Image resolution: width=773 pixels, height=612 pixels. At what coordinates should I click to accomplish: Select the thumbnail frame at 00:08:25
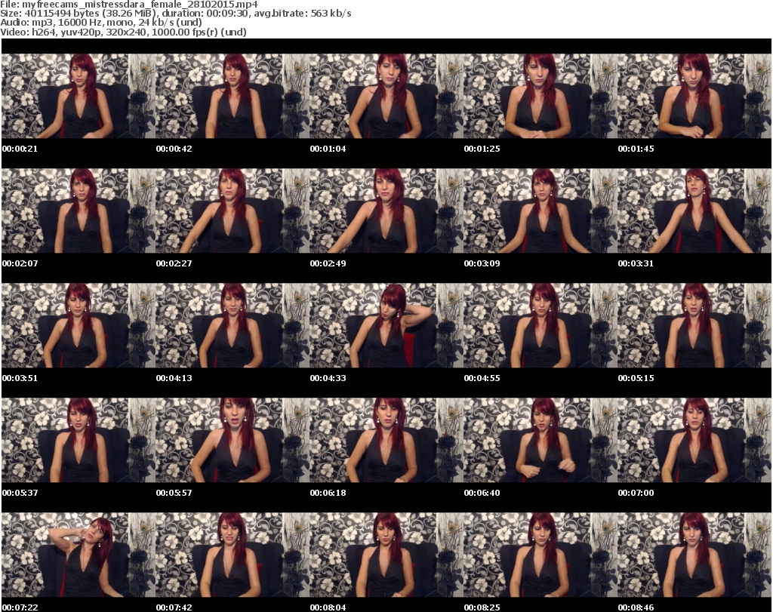pyautogui.click(x=540, y=555)
